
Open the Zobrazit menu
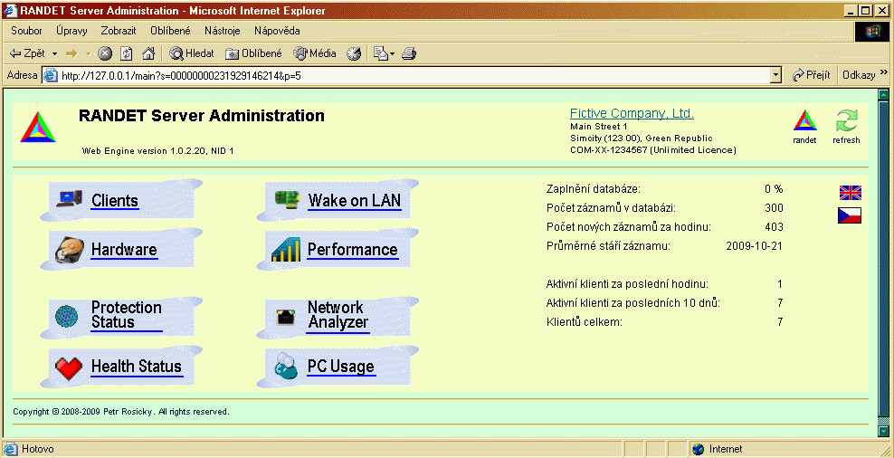click(x=119, y=31)
